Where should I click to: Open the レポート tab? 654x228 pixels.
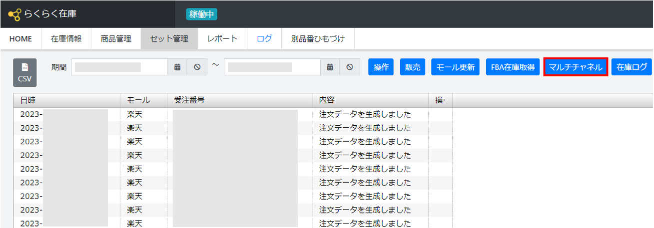click(x=222, y=39)
